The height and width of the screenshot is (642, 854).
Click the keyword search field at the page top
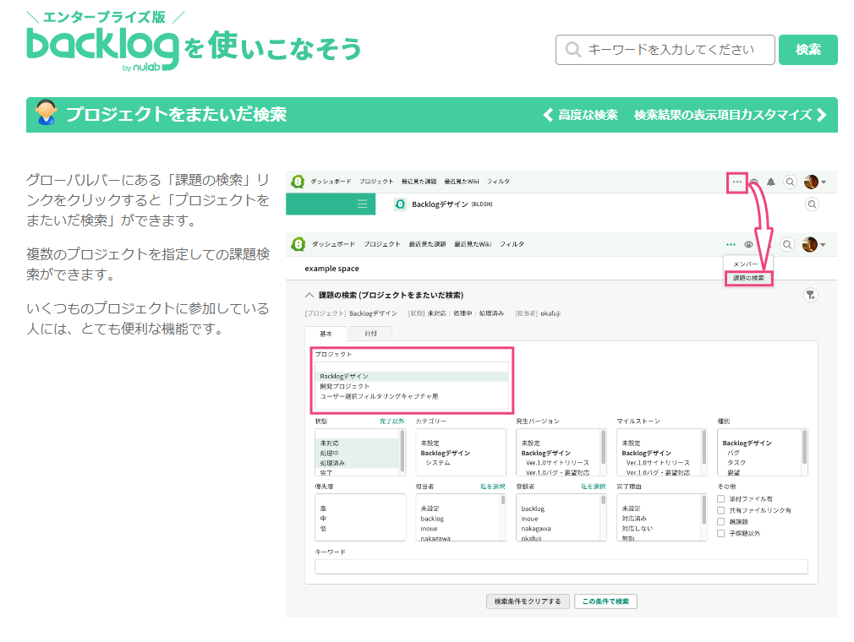665,50
